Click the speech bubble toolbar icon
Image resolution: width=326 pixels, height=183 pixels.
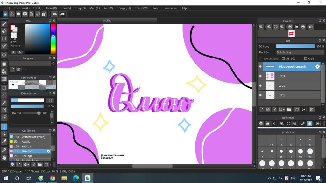click(x=18, y=14)
